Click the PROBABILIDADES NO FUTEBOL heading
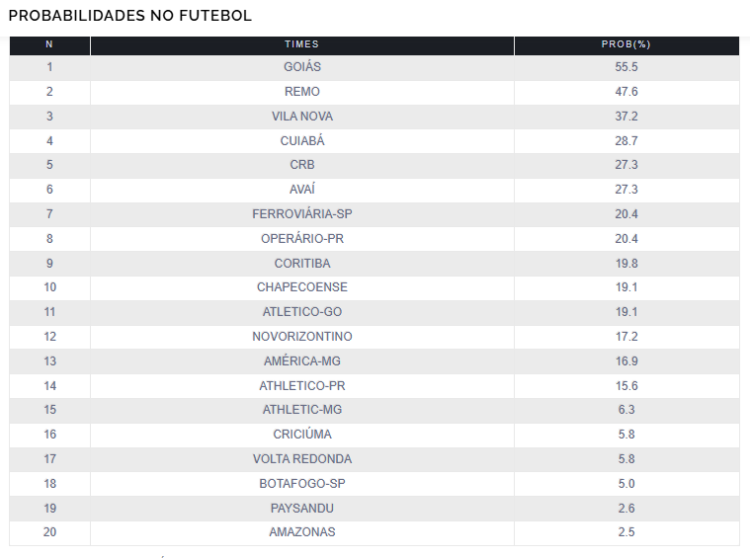Screen dimensions: 750x558 130,16
